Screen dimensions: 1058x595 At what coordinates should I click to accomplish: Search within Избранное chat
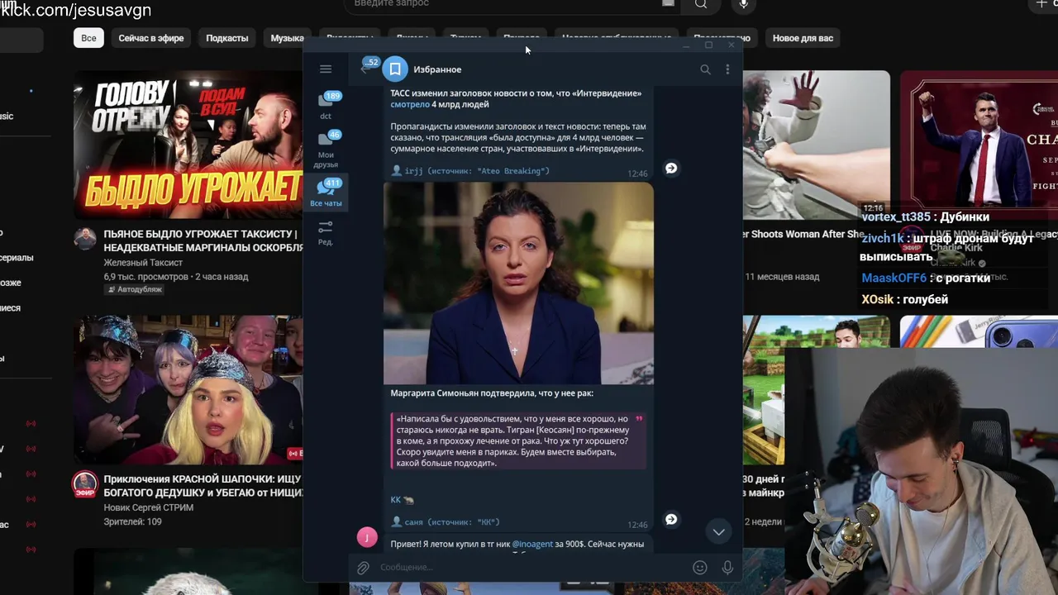pyautogui.click(x=705, y=69)
